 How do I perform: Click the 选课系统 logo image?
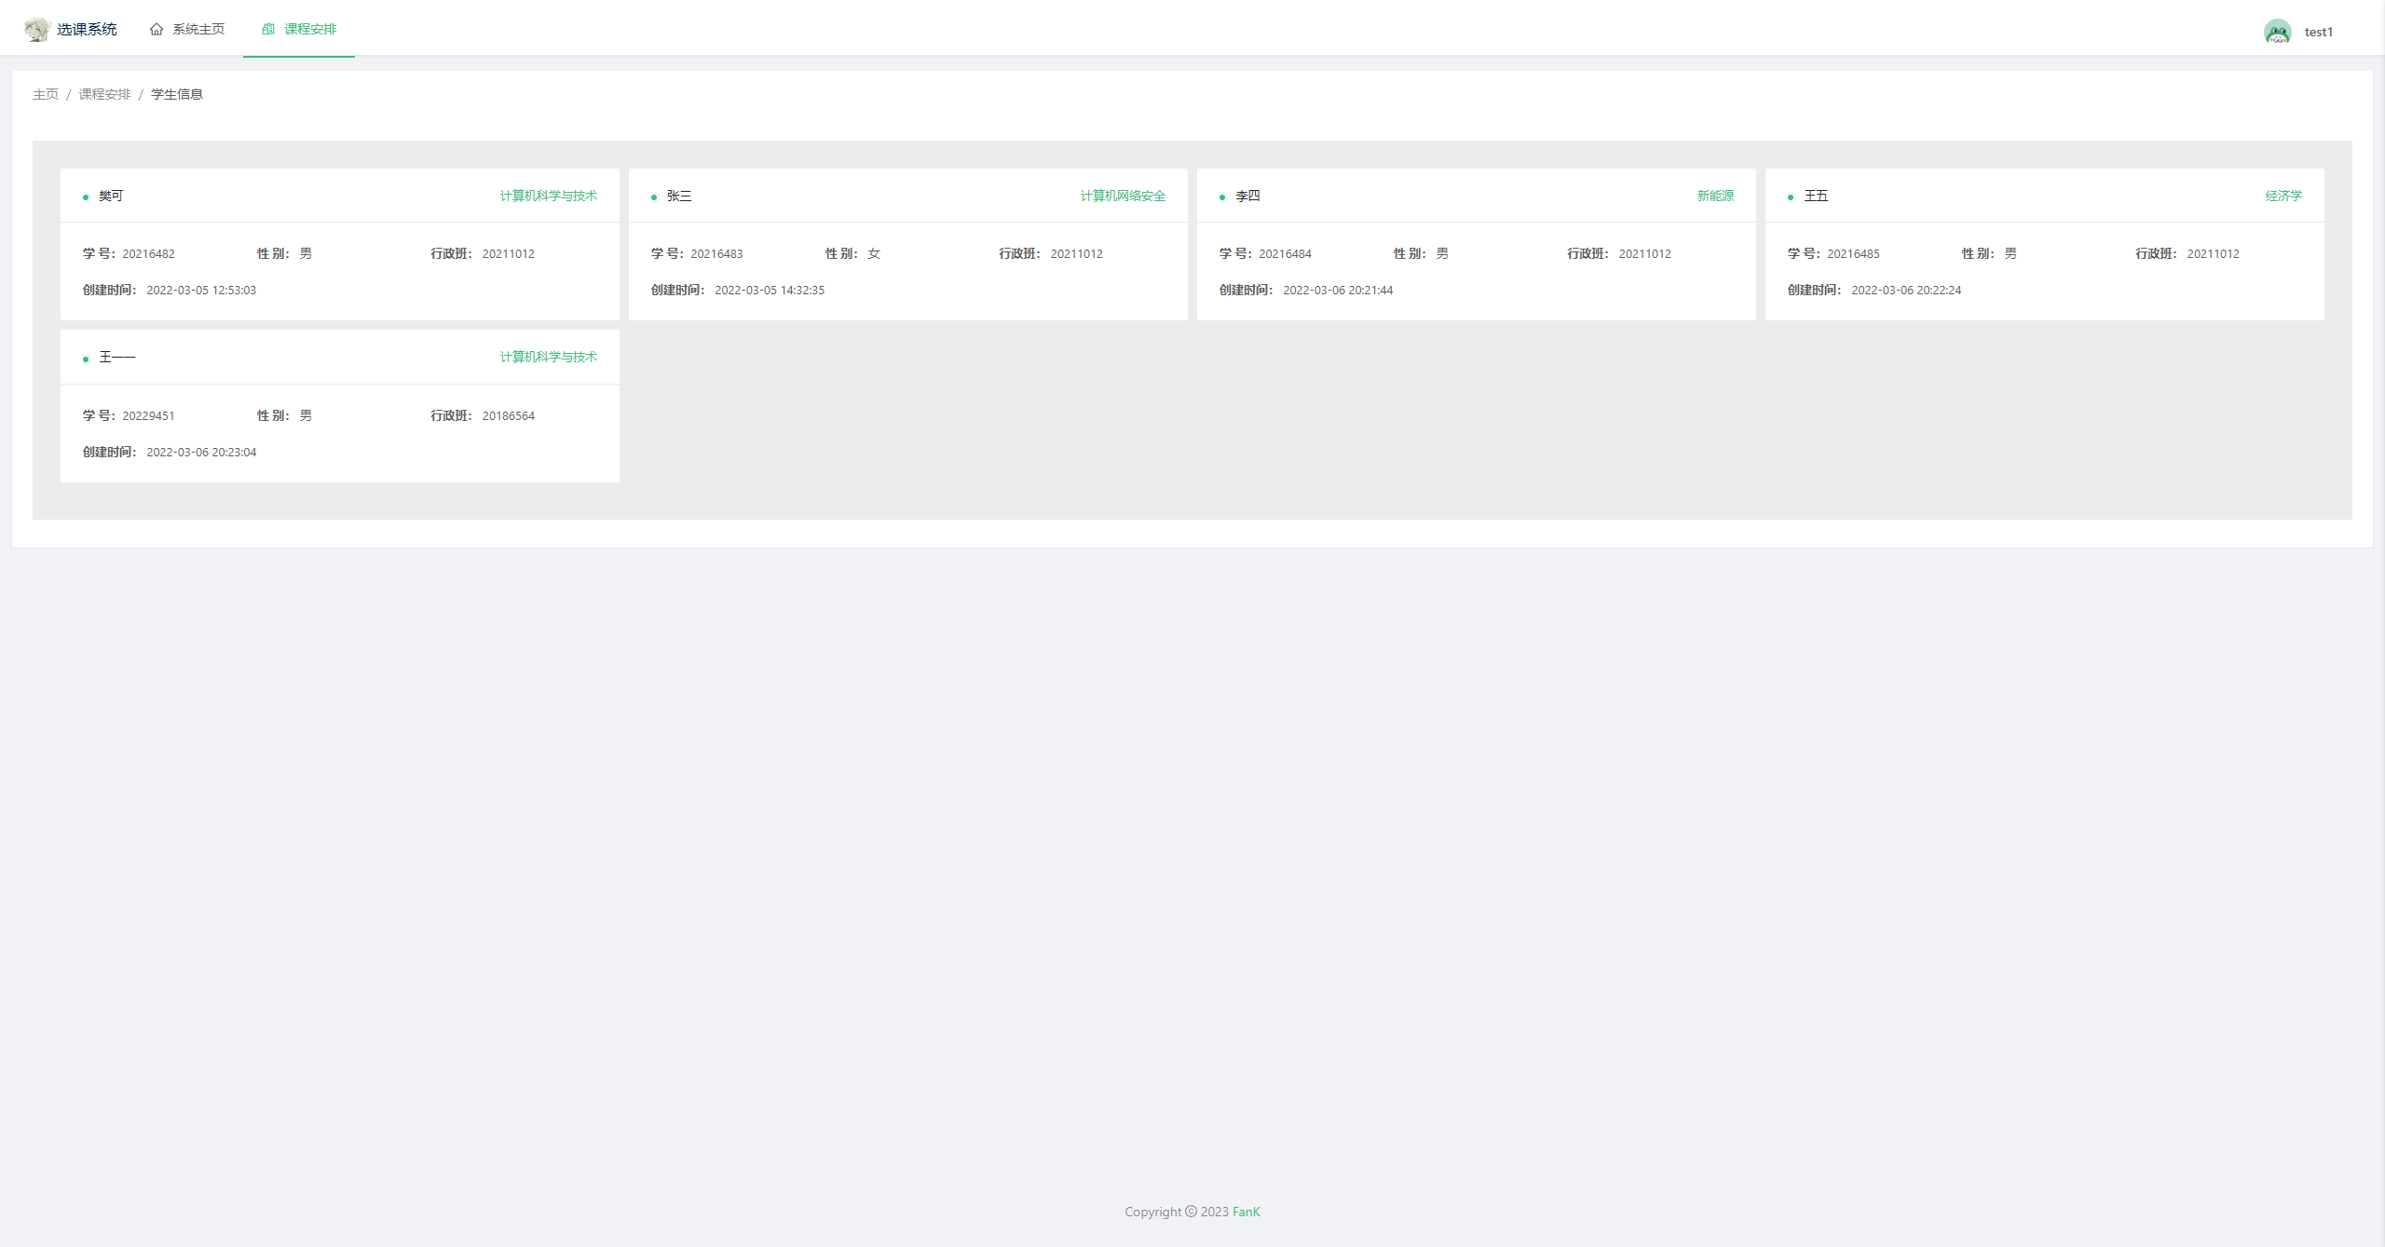37,30
